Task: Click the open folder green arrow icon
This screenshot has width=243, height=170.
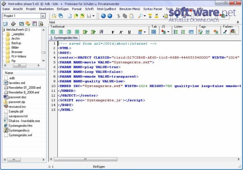Action: point(76,16)
